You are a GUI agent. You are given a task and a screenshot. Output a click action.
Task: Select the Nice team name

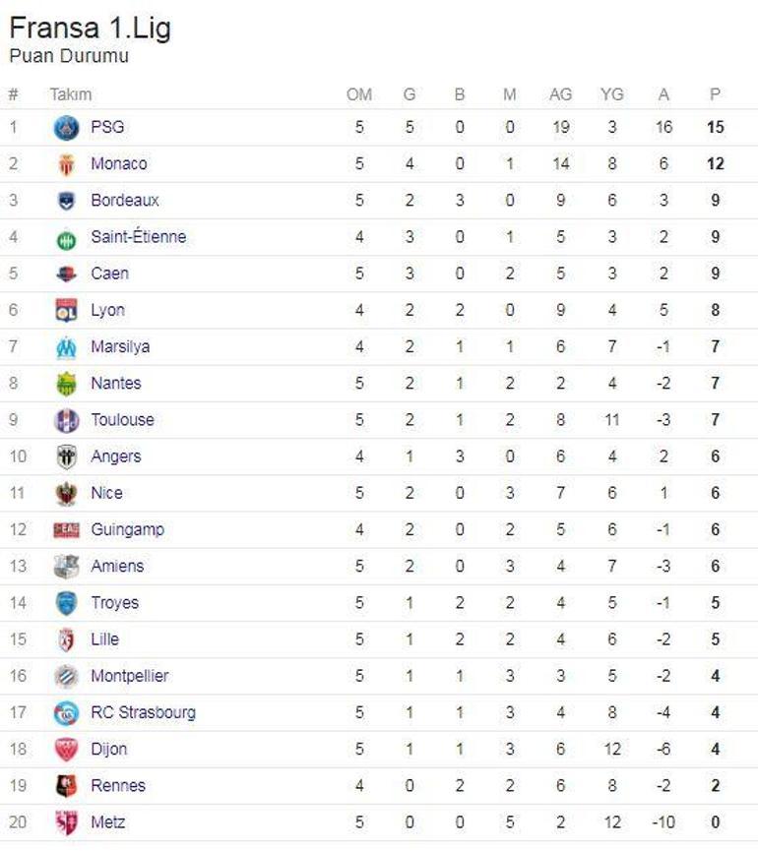coord(106,493)
